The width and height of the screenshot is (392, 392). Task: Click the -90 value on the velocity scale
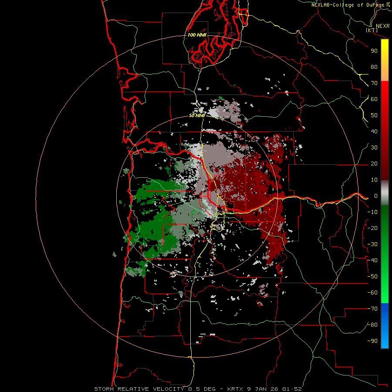tap(372, 341)
